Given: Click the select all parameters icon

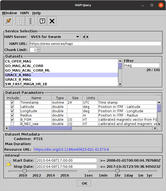Looking at the screenshot, I should tap(30, 21).
